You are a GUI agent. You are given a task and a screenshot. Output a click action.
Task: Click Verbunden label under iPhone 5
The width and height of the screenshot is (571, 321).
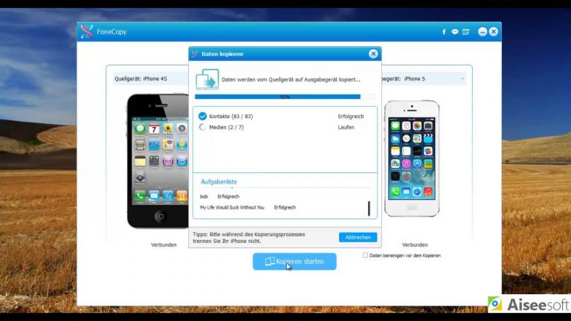(415, 245)
